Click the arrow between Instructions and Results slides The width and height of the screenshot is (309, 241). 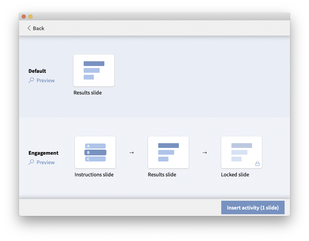pos(131,152)
